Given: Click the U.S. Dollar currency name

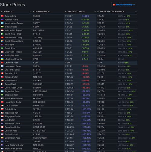Looking at the screenshot, I should (x=10, y=120).
